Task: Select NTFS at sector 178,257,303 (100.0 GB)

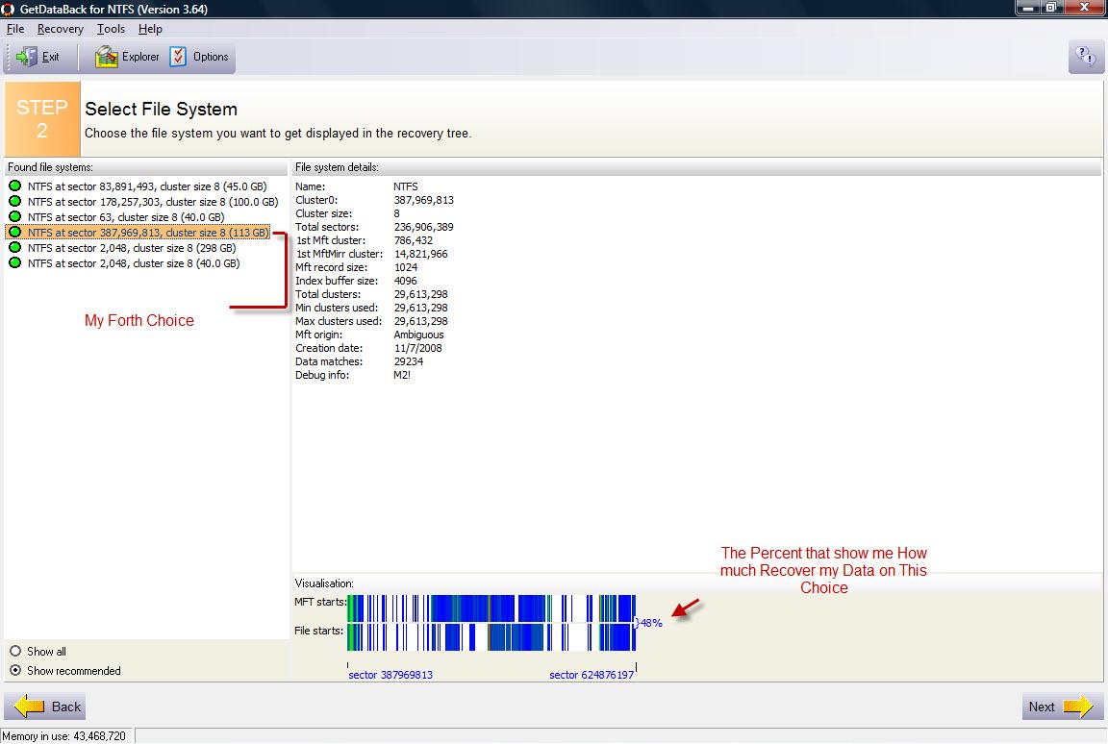Action: point(153,201)
